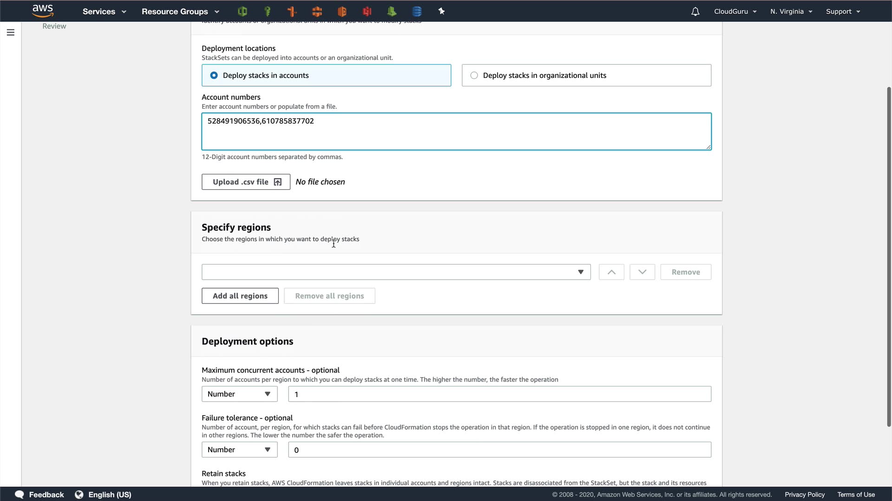Open the green CloudFormation shortcut icon

coord(242,11)
